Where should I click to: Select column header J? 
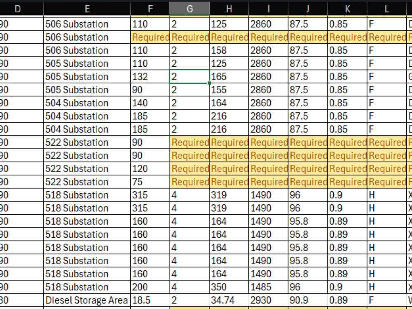click(308, 9)
